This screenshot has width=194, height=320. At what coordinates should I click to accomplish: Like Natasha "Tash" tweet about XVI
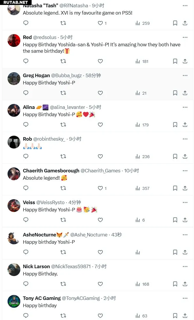click(x=100, y=23)
